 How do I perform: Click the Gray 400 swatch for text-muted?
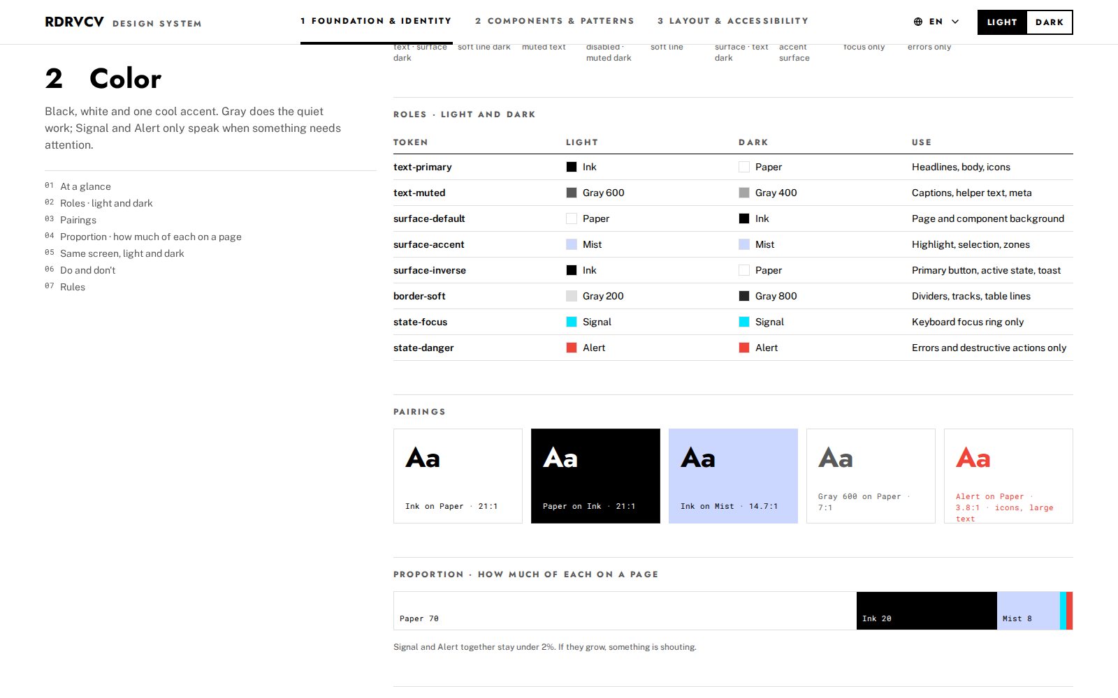(x=744, y=193)
